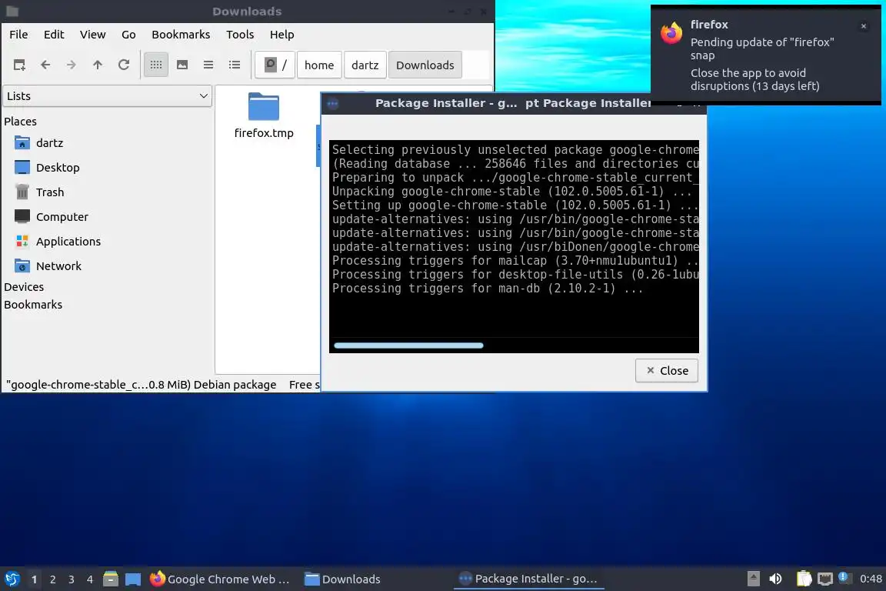
Task: Select the firefox.tmp folder
Action: pyautogui.click(x=264, y=116)
